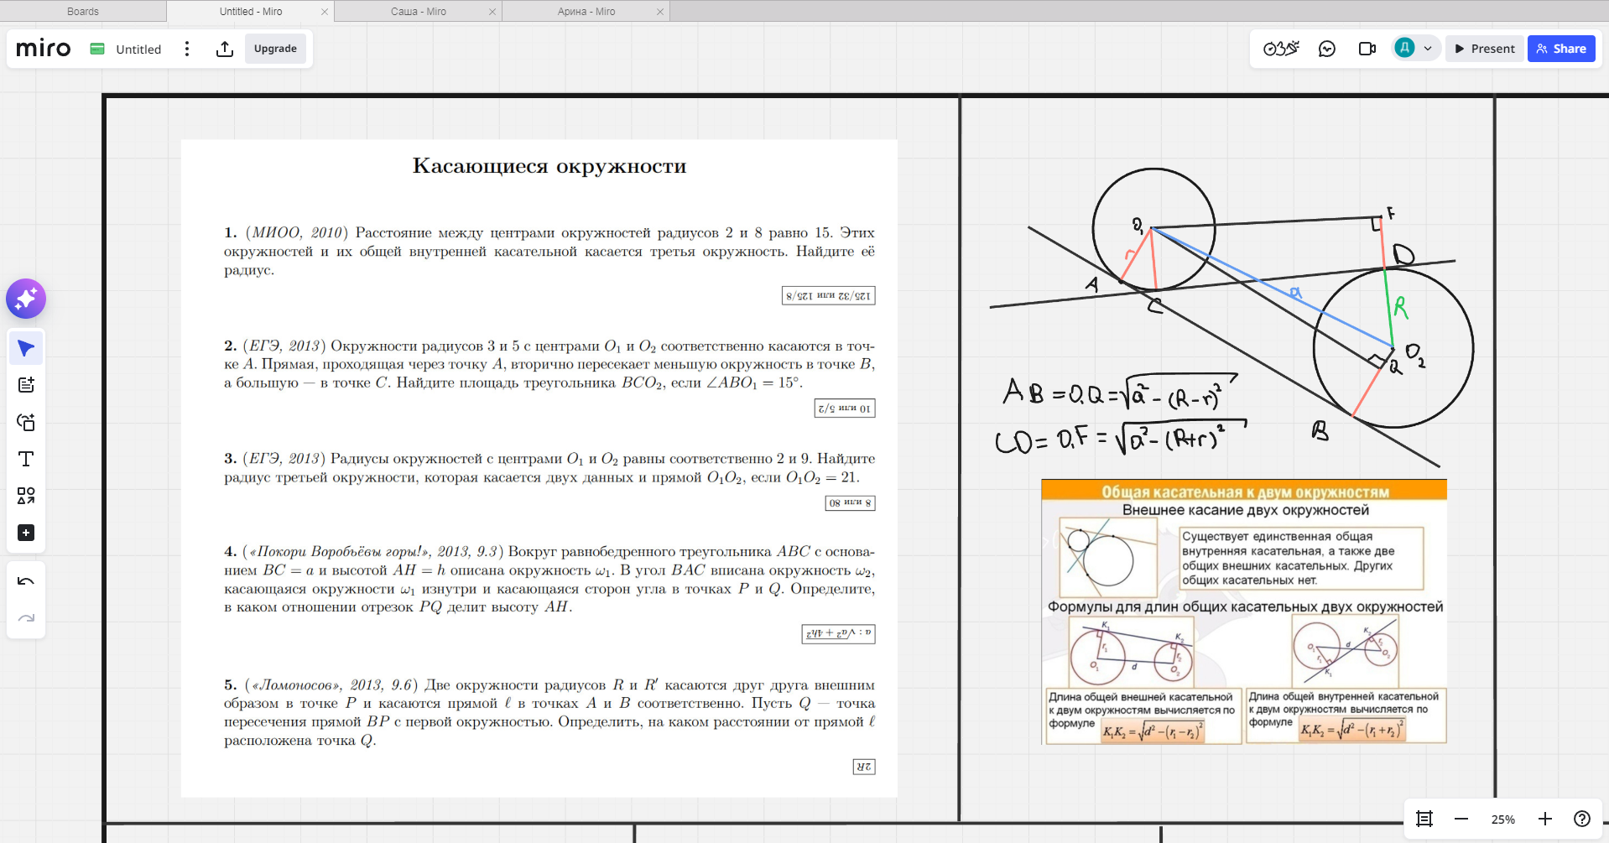Open the Miro AI sparkle tool
The height and width of the screenshot is (843, 1609).
coord(26,299)
